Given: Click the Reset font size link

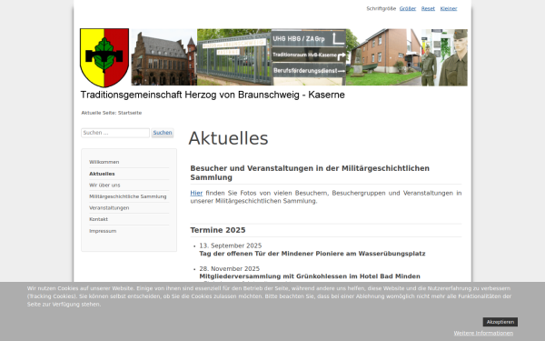Looking at the screenshot, I should click(x=428, y=9).
